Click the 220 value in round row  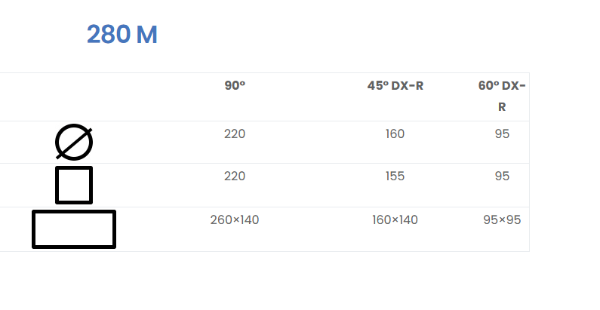[x=235, y=134]
